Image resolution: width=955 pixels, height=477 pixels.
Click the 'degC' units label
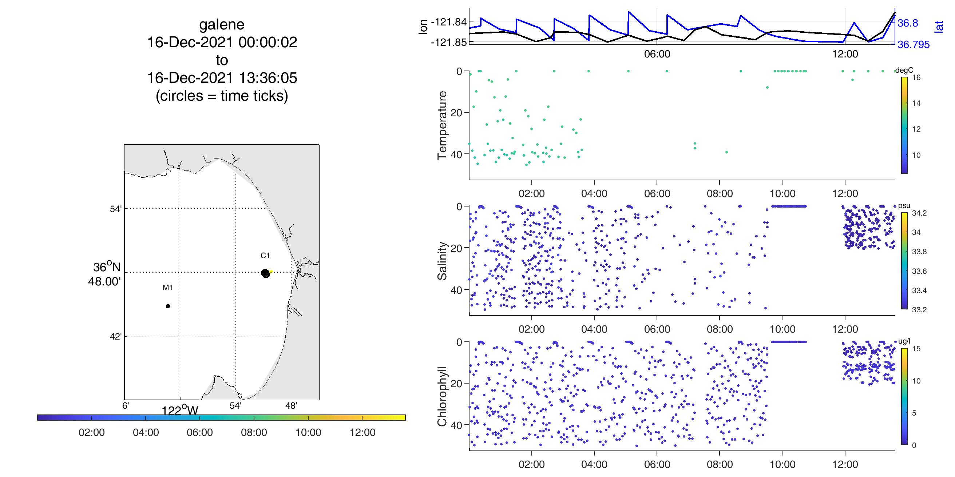pyautogui.click(x=904, y=71)
